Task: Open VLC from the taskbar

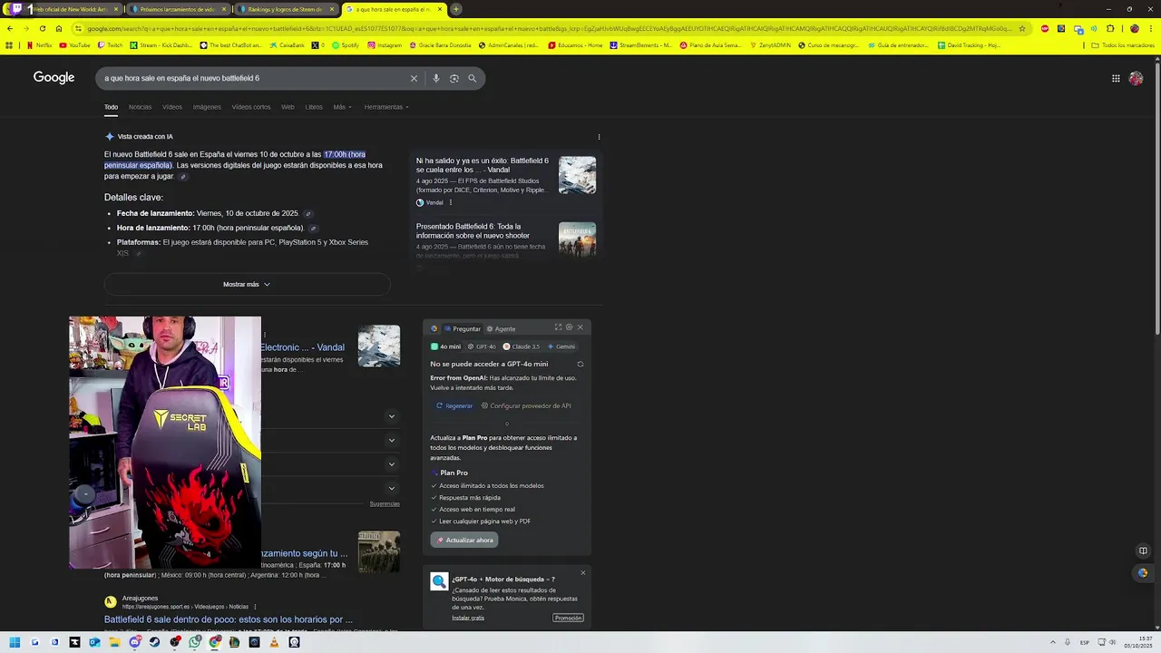Action: (x=274, y=642)
